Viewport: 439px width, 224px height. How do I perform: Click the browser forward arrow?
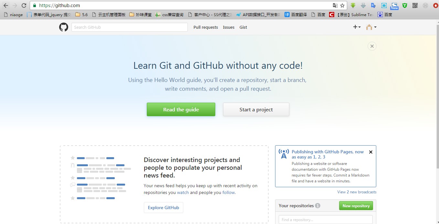[x=15, y=5]
